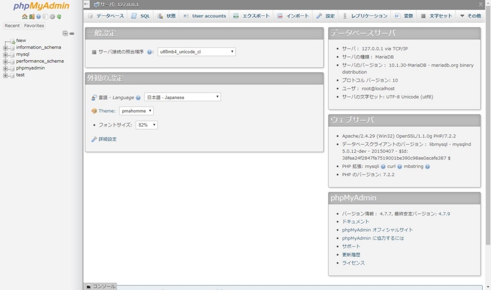Open the ドキュメント link
This screenshot has width=491, height=290.
[355, 222]
